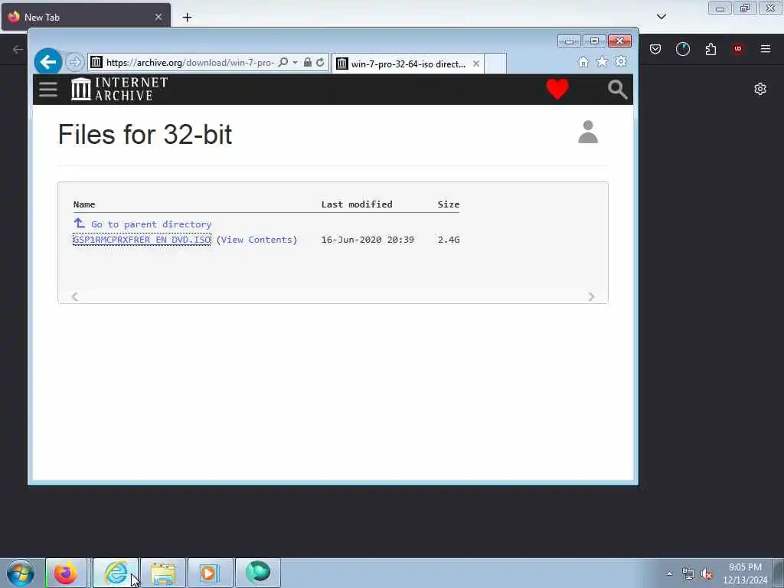Viewport: 784px width, 588px height.
Task: Open IE Favorites star icon
Action: pyautogui.click(x=602, y=61)
